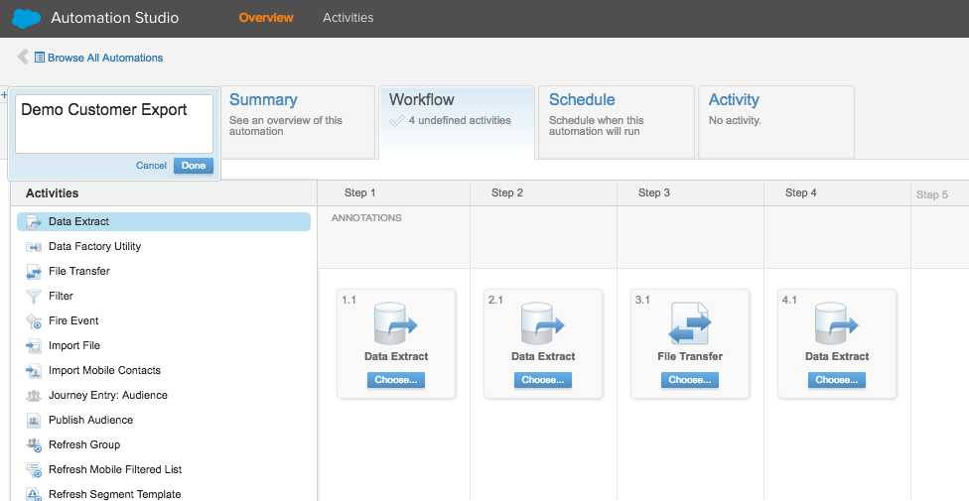Switch to the Schedule tab
The width and height of the screenshot is (969, 501).
[617, 122]
